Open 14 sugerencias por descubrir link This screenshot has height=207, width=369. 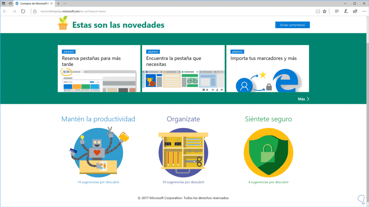tap(99, 182)
